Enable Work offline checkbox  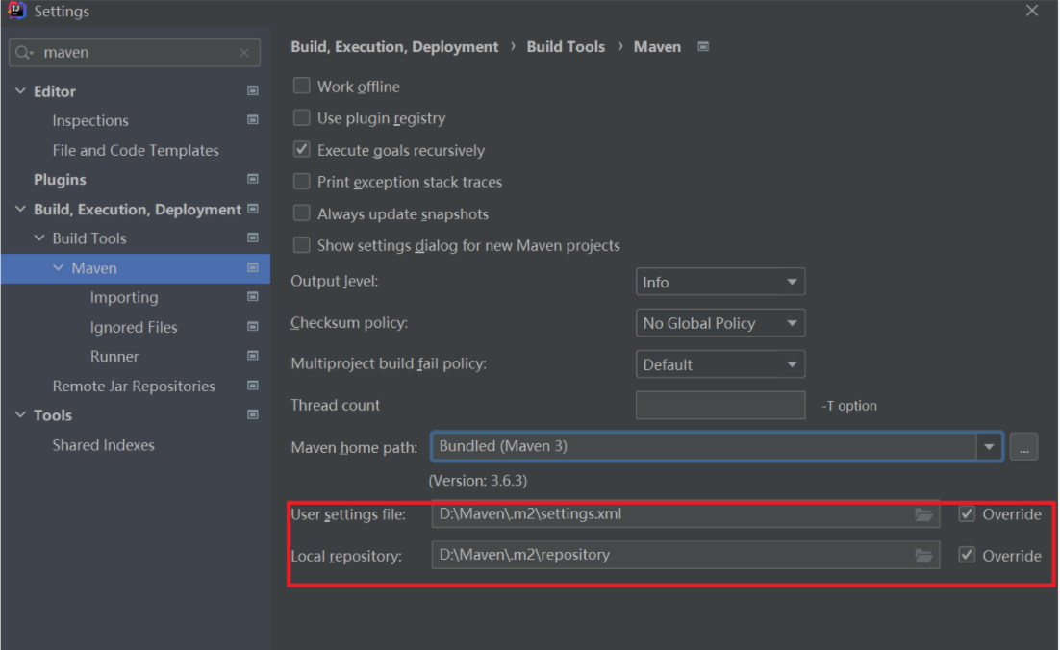(301, 86)
